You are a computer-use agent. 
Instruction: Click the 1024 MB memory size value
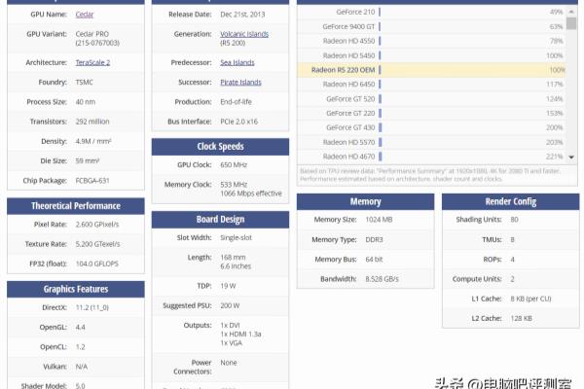pos(379,220)
